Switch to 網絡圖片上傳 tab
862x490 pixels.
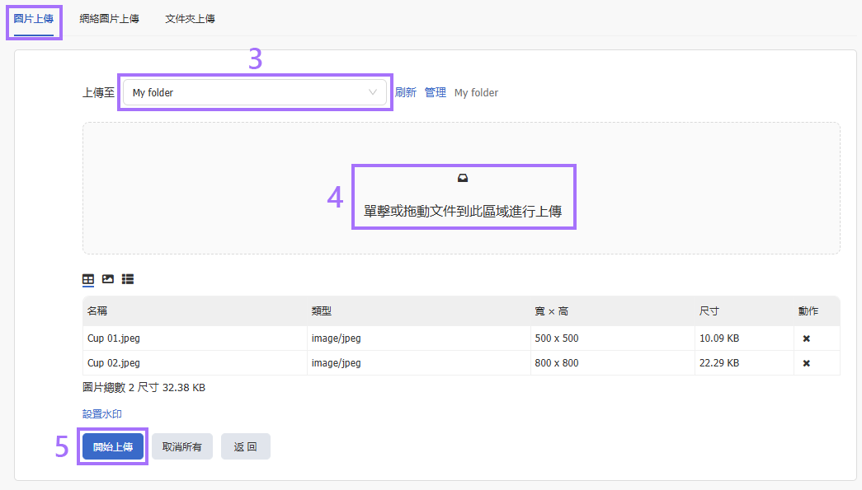(109, 19)
